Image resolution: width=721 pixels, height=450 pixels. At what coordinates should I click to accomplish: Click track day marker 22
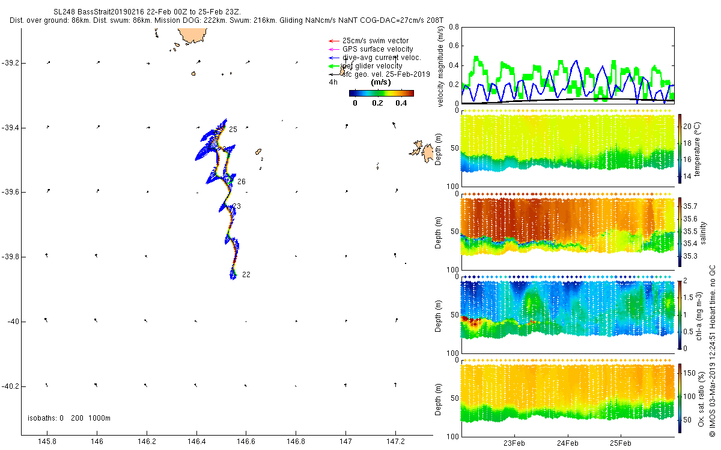[246, 275]
